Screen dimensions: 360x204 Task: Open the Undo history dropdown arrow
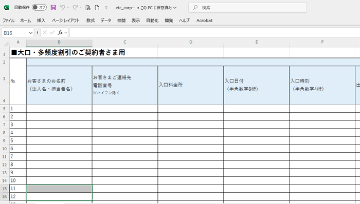(x=68, y=8)
